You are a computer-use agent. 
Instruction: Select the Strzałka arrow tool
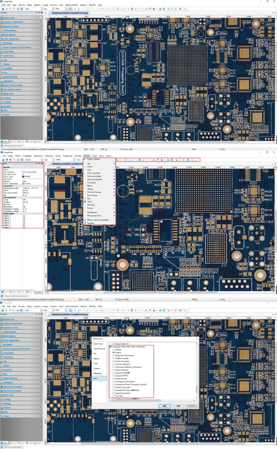pyautogui.click(x=91, y=223)
